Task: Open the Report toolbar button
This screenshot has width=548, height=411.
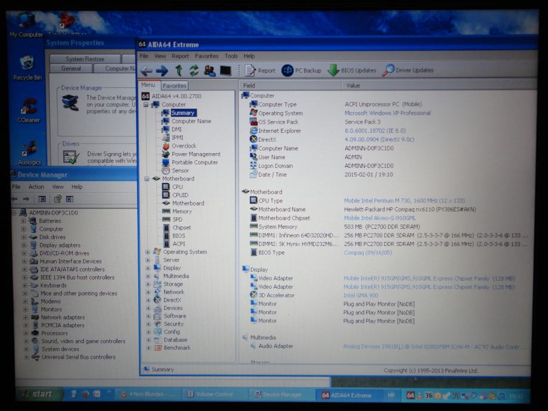Action: tap(260, 70)
